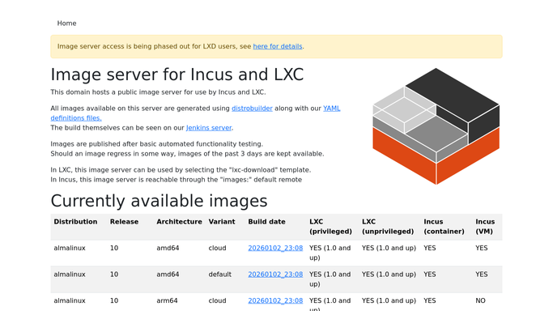
Task: Click the yellow LXD phase-out notice banner
Action: 277,46
